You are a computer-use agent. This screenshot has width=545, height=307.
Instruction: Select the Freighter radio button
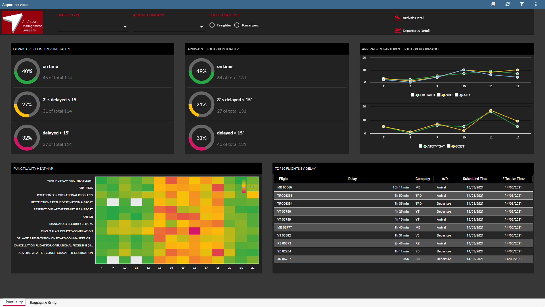click(x=212, y=25)
